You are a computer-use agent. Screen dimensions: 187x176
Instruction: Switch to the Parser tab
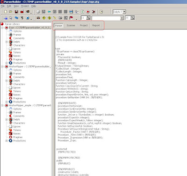click(58, 25)
